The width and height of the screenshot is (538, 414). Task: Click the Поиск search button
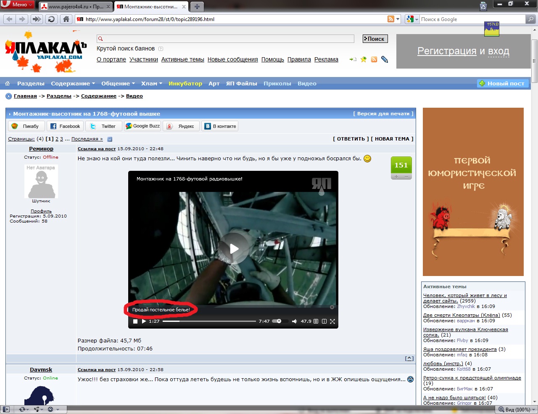(375, 39)
